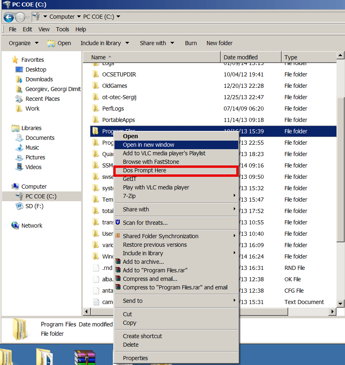
Task: Click Properties in the context menu
Action: [176, 358]
